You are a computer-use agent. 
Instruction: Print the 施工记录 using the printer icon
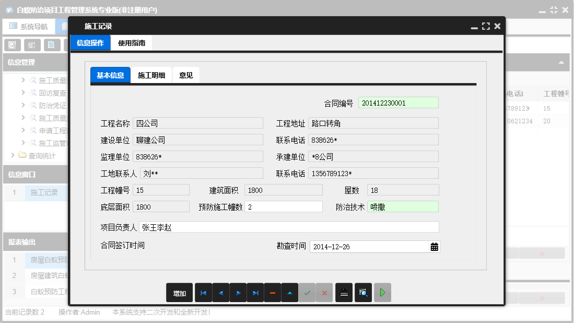tap(344, 293)
